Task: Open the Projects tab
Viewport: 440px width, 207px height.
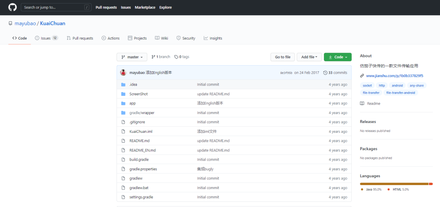Action: coord(137,38)
